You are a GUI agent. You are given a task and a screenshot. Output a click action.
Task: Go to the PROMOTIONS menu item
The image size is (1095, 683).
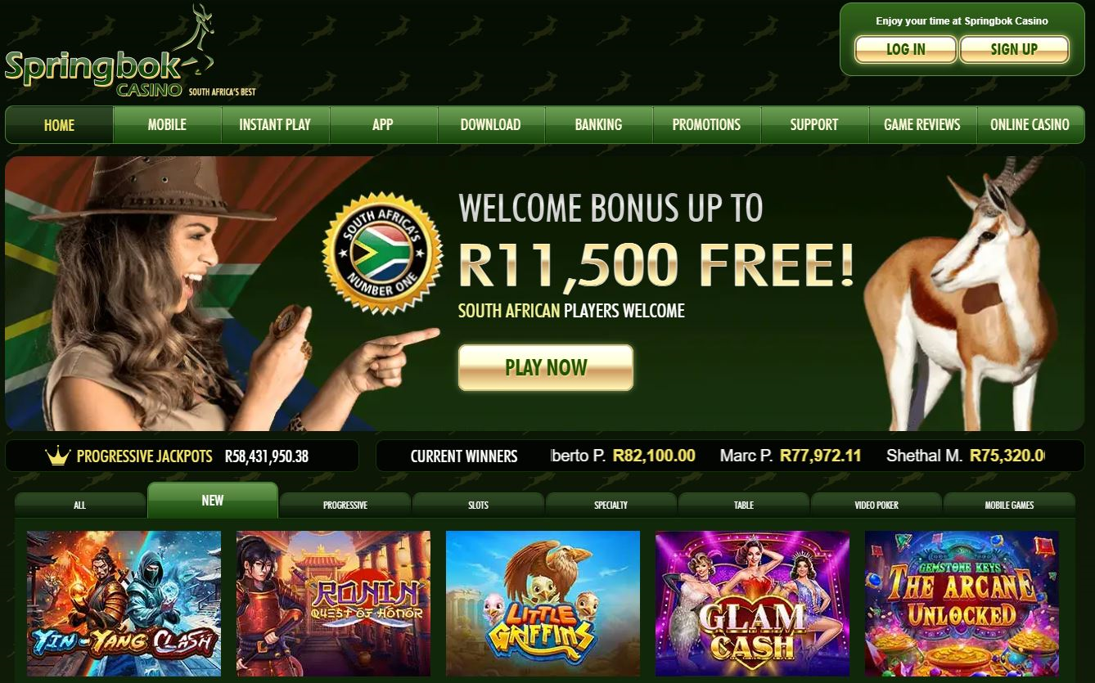click(x=706, y=125)
